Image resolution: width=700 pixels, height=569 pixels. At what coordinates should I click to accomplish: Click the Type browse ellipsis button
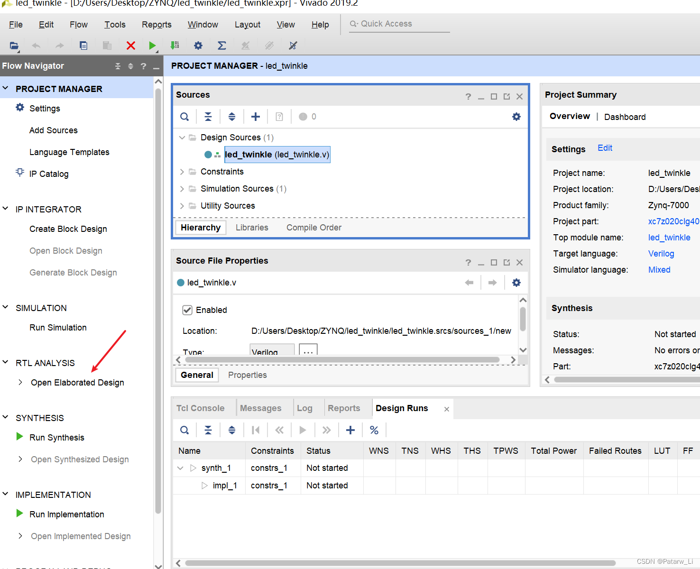(308, 350)
